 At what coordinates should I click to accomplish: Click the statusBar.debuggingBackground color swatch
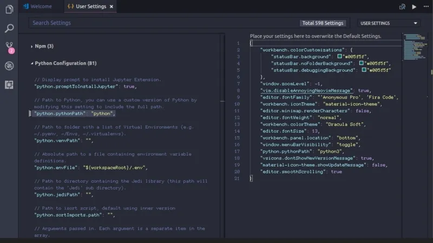click(364, 70)
